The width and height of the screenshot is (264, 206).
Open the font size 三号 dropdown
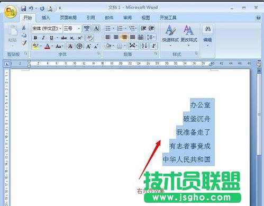79,29
